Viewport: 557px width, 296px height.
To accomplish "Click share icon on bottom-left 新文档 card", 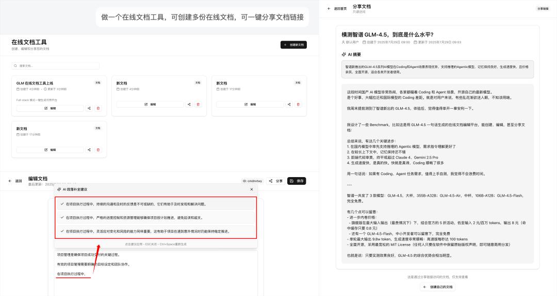I will [89, 150].
